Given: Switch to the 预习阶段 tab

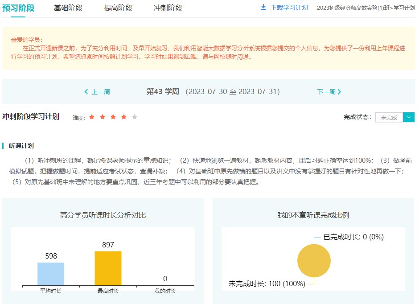Looking at the screenshot, I should pyautogui.click(x=18, y=8).
